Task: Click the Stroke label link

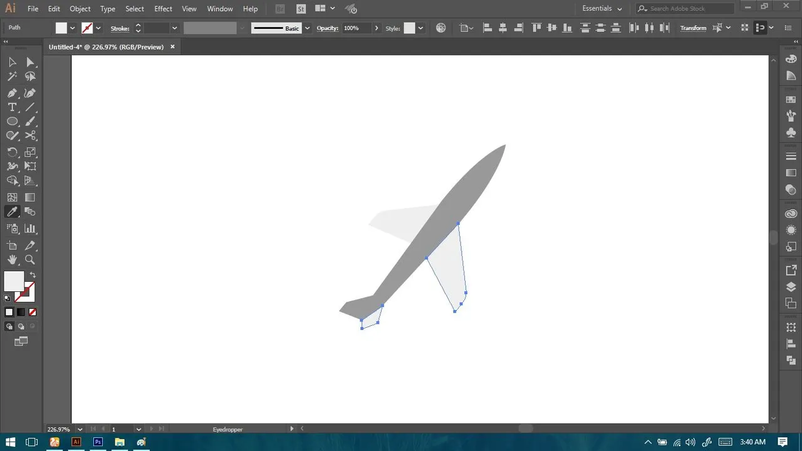Action: click(x=120, y=28)
